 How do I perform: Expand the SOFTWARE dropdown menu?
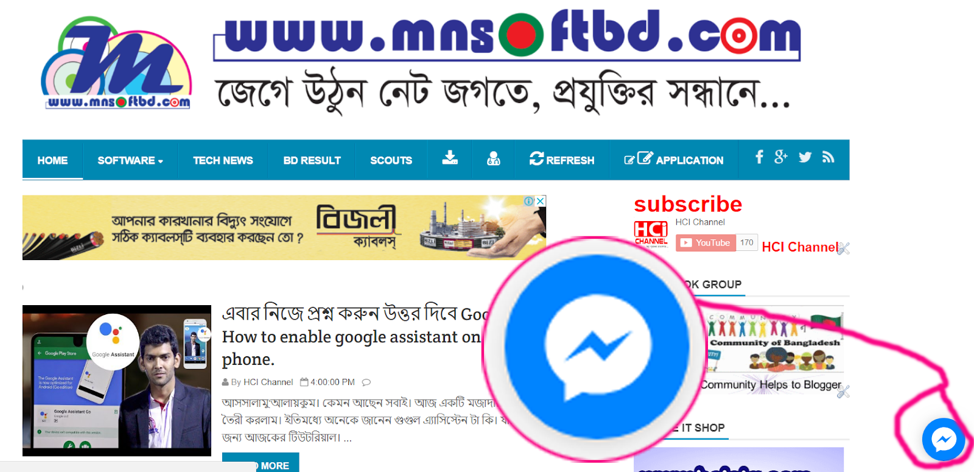(x=130, y=160)
